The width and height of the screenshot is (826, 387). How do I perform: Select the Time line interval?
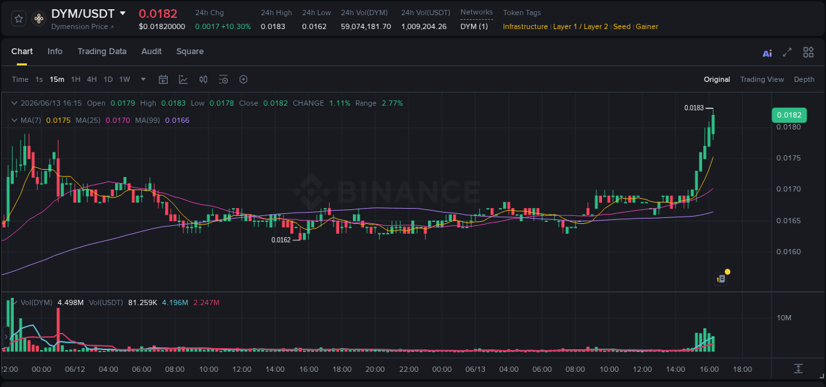pyautogui.click(x=20, y=79)
